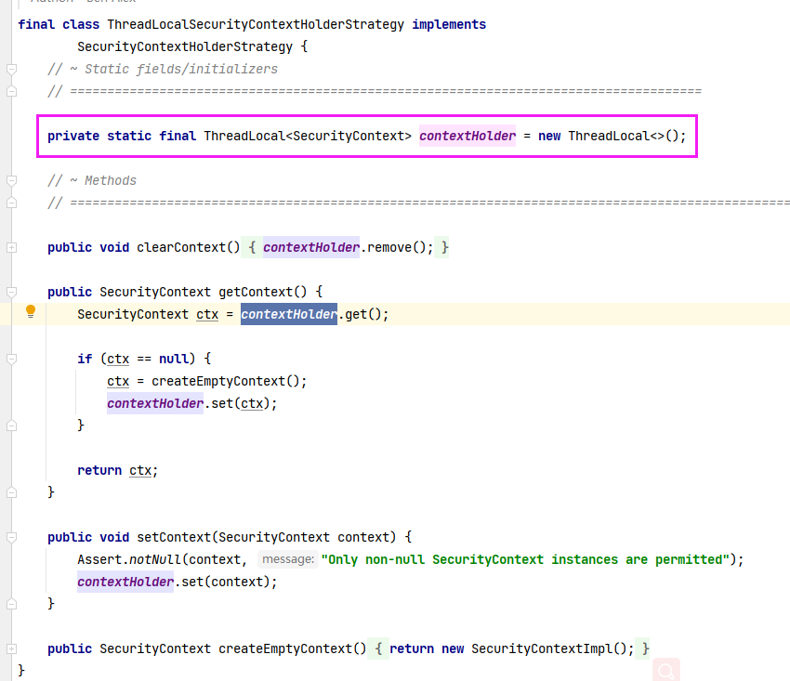
Task: Click the class name ThreadLocalSecurityContextHolderStrategy
Action: (x=256, y=25)
